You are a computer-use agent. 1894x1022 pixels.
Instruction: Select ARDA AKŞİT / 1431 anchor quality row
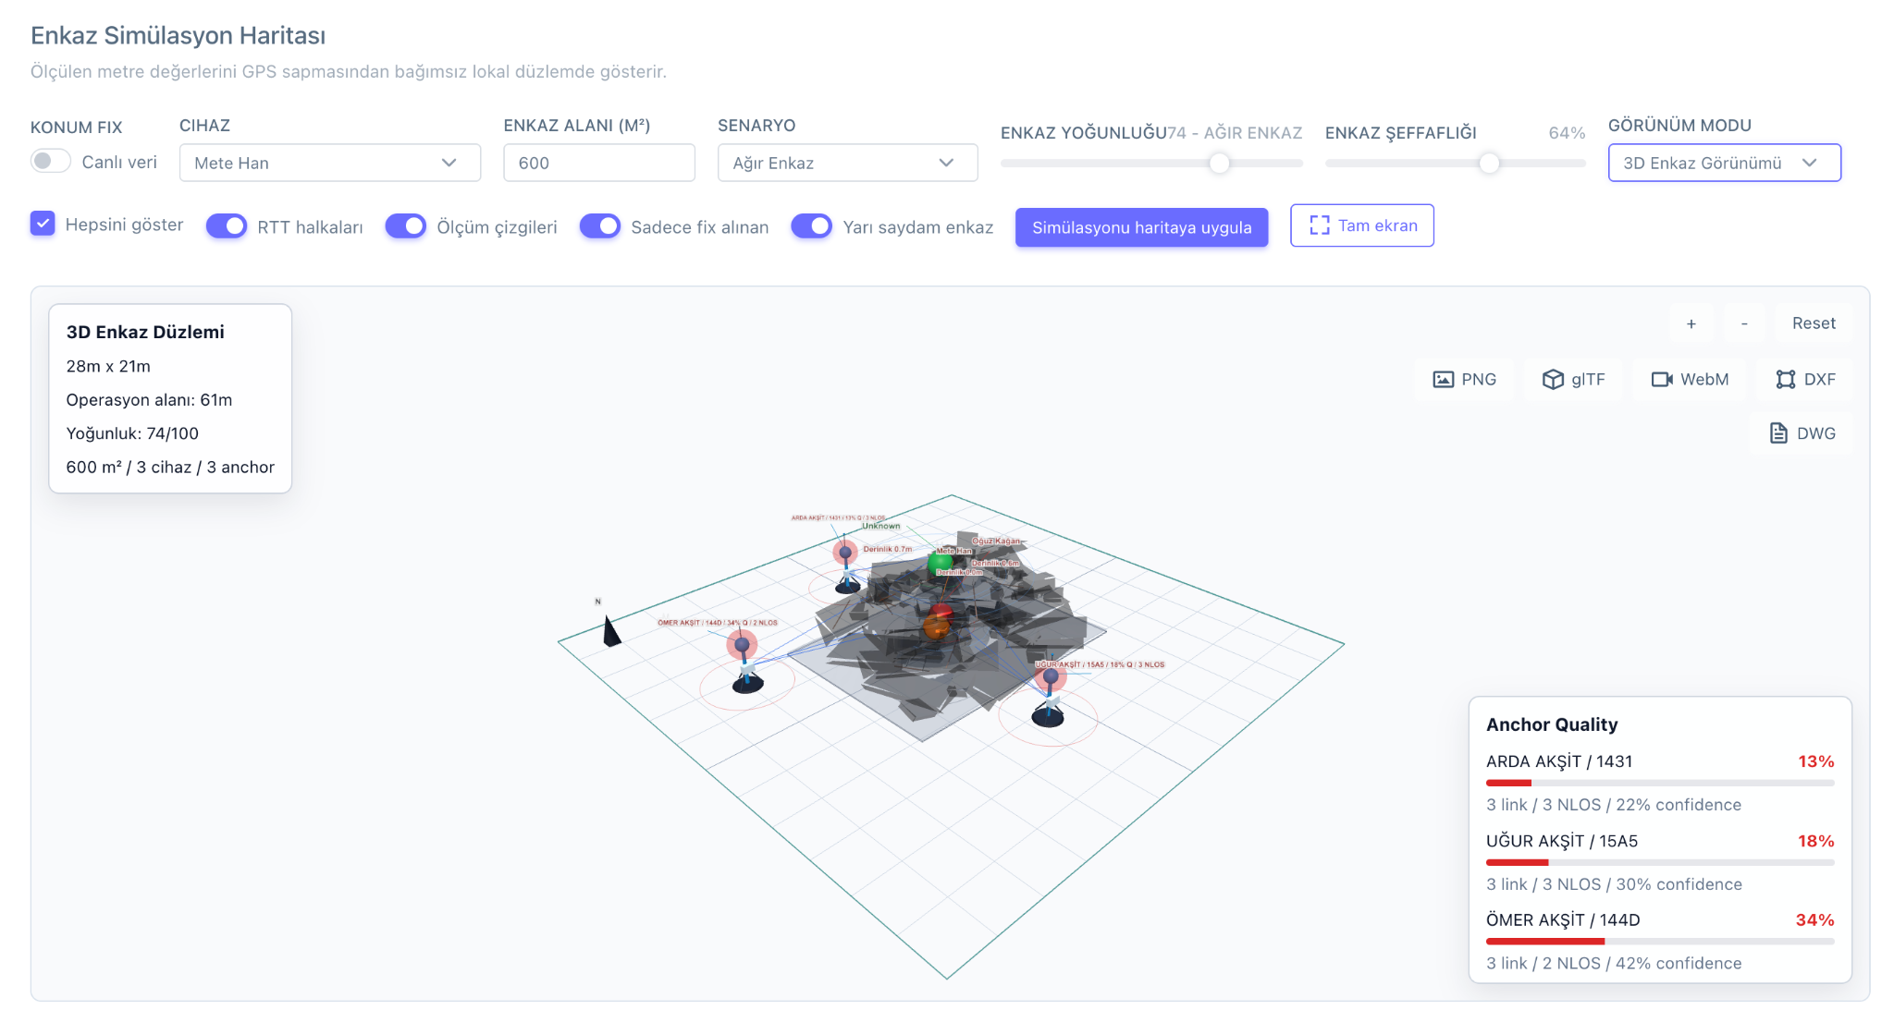pos(1660,782)
